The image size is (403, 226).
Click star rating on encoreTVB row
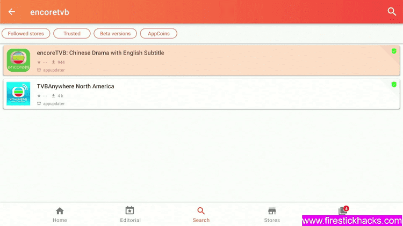pyautogui.click(x=42, y=62)
